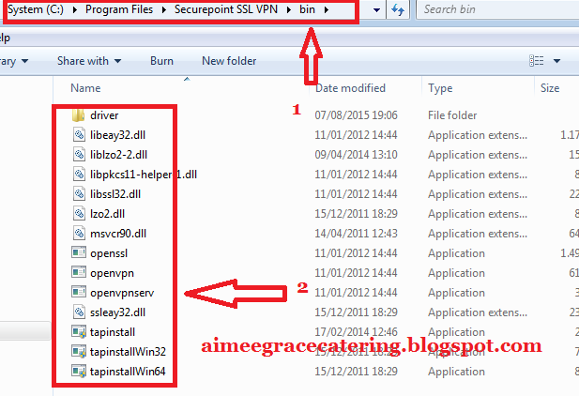This screenshot has width=579, height=396.
Task: Sort by Name column header
Action: point(85,88)
